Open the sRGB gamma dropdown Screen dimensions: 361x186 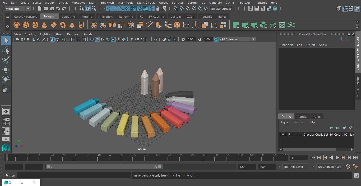253,39
